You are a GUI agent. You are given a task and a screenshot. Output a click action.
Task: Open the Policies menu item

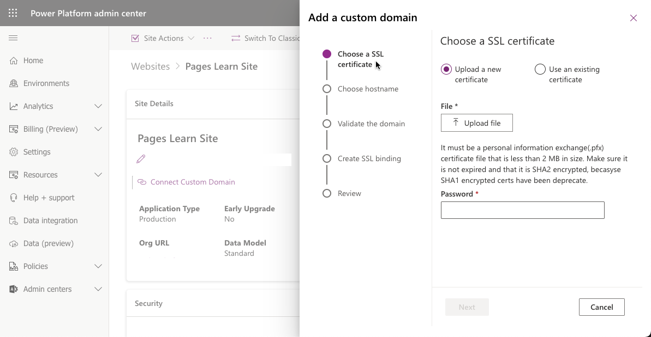click(x=35, y=266)
